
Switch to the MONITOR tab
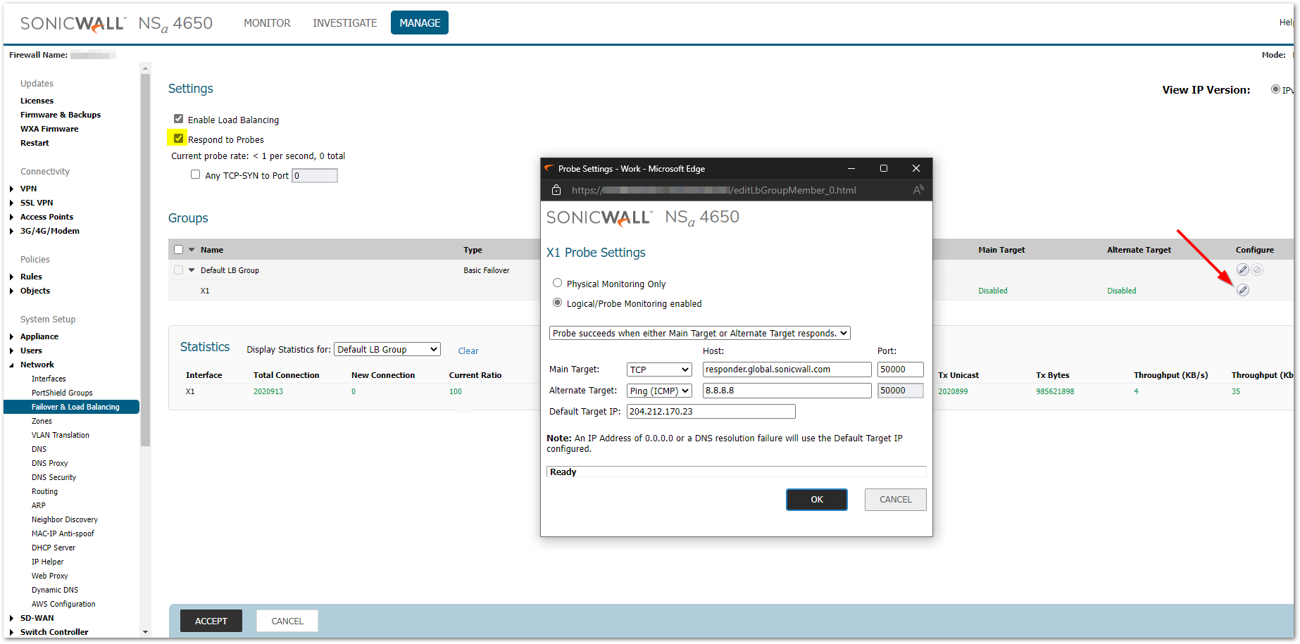pyautogui.click(x=267, y=23)
